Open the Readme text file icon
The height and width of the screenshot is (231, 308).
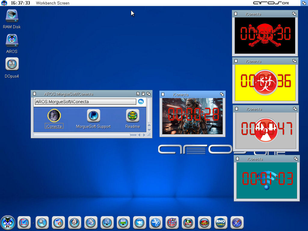[x=133, y=115]
